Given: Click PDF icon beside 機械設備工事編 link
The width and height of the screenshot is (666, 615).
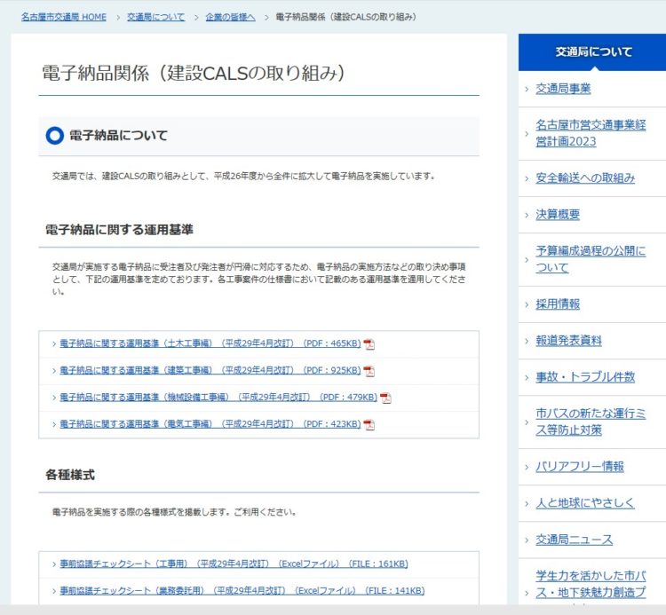Looking at the screenshot, I should (385, 398).
